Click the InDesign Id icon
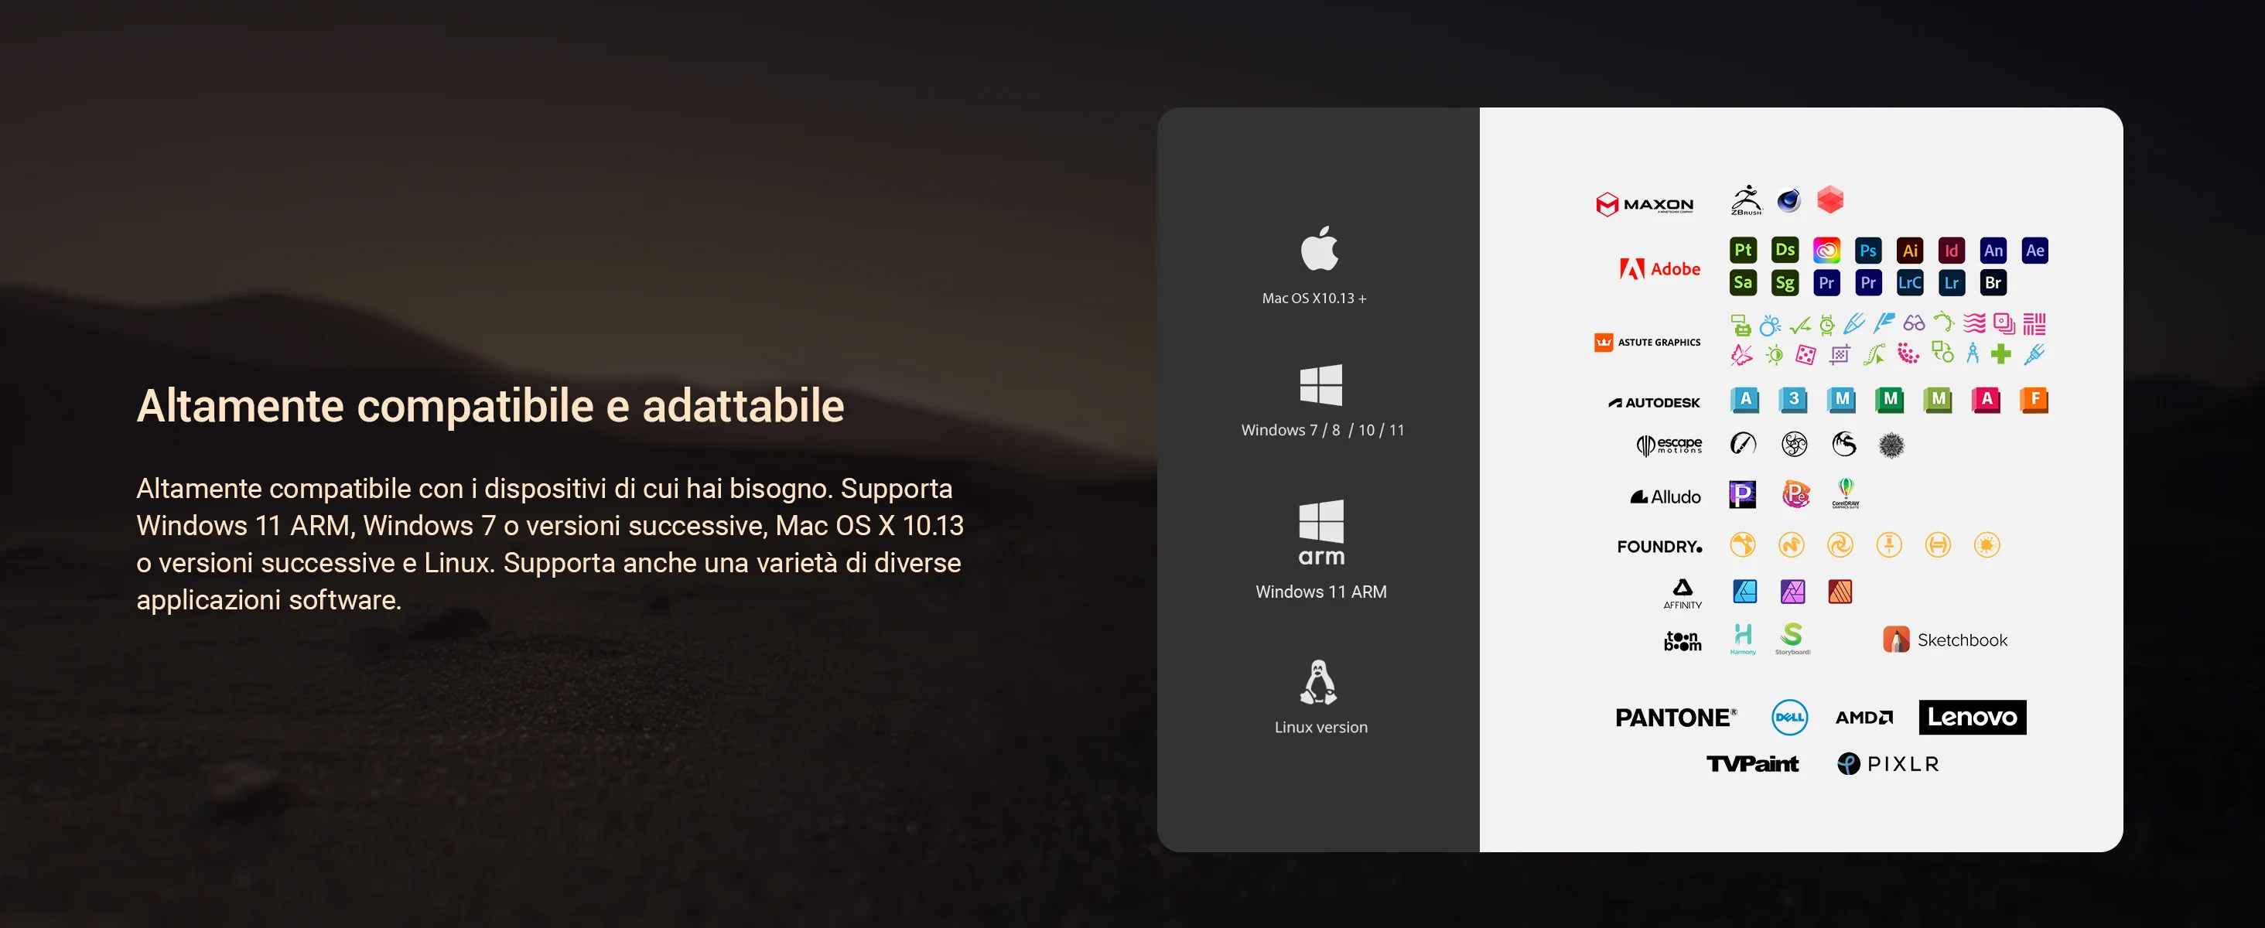This screenshot has width=2265, height=928. coord(1951,251)
